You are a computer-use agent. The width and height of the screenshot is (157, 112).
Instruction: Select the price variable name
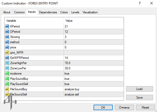(x=13, y=47)
